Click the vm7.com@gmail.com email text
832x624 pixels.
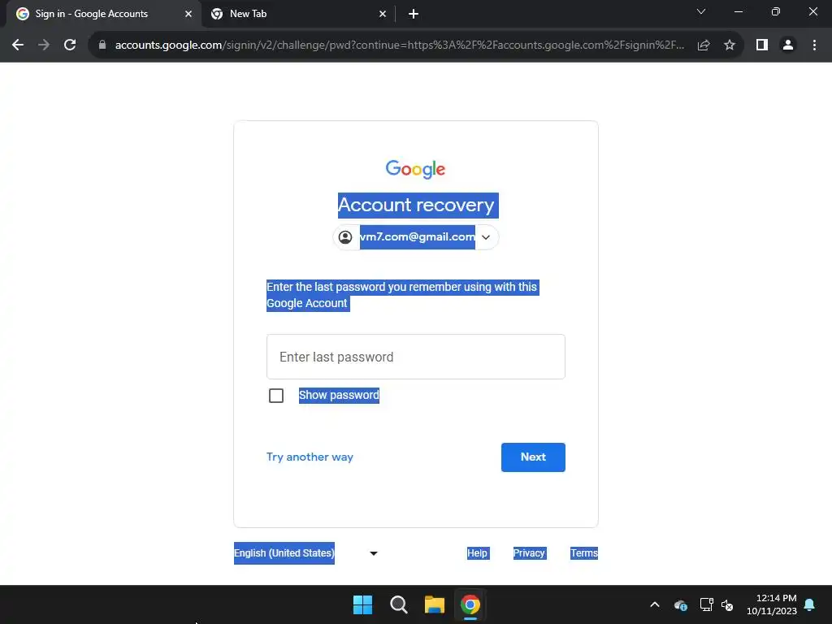pyautogui.click(x=418, y=237)
